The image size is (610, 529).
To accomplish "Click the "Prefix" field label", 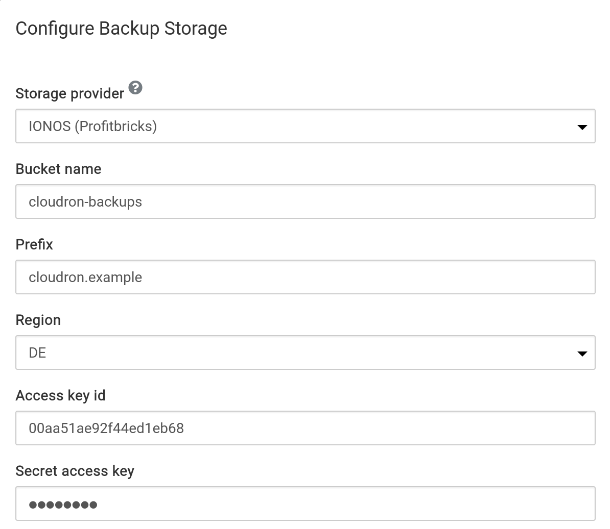I will coord(34,244).
